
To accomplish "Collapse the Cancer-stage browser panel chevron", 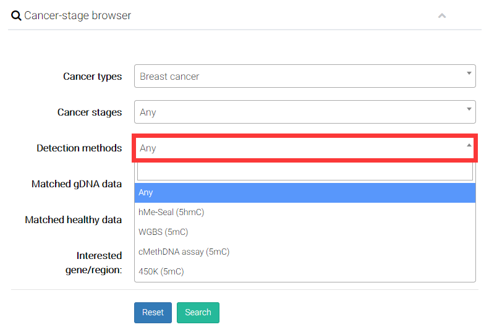I will [441, 16].
